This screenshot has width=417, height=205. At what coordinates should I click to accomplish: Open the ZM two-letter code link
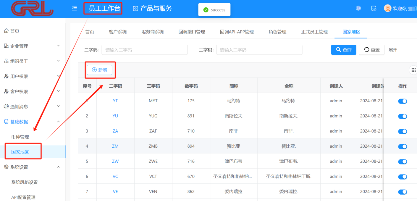point(115,146)
